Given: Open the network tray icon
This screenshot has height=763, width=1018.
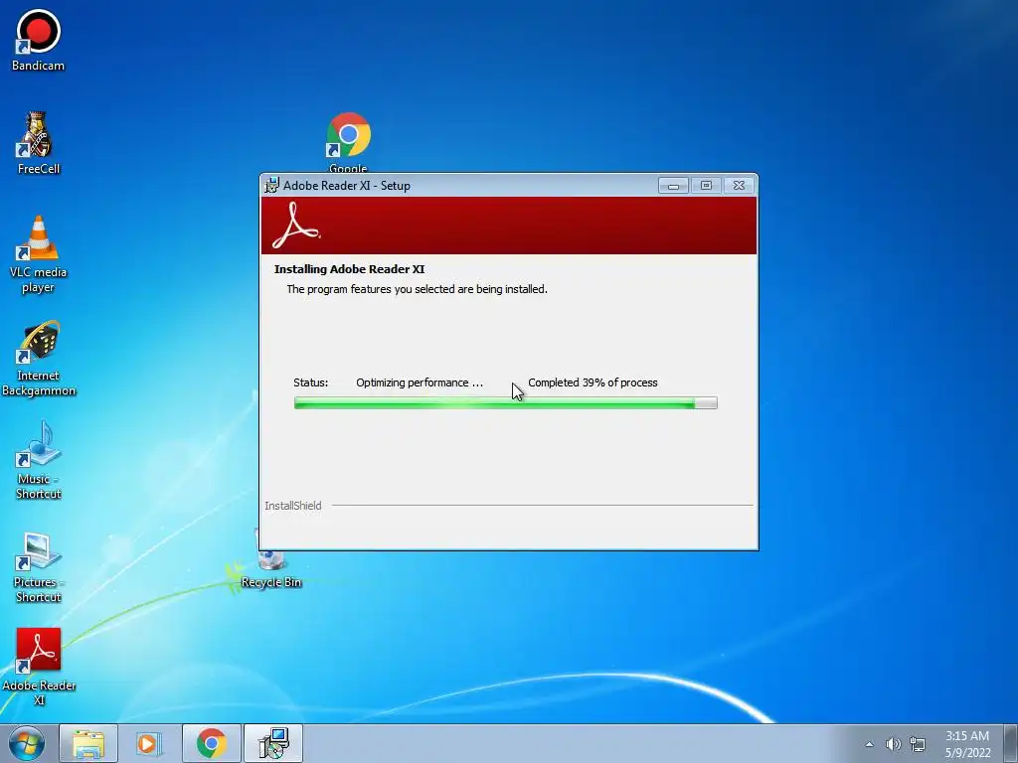Looking at the screenshot, I should 918,744.
